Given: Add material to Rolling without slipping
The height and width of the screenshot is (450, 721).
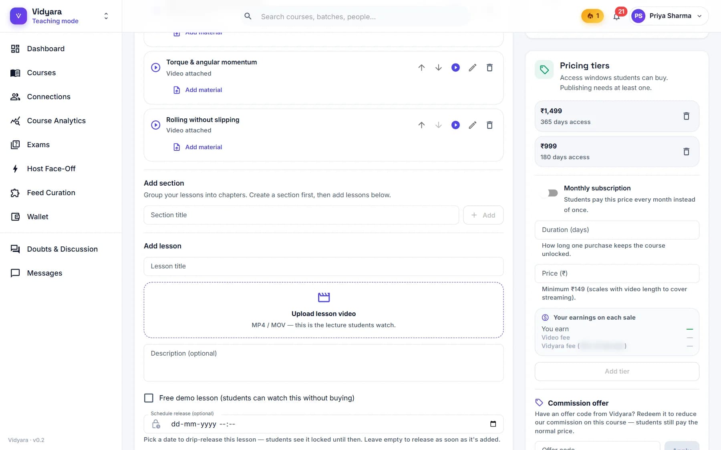Looking at the screenshot, I should click(198, 147).
